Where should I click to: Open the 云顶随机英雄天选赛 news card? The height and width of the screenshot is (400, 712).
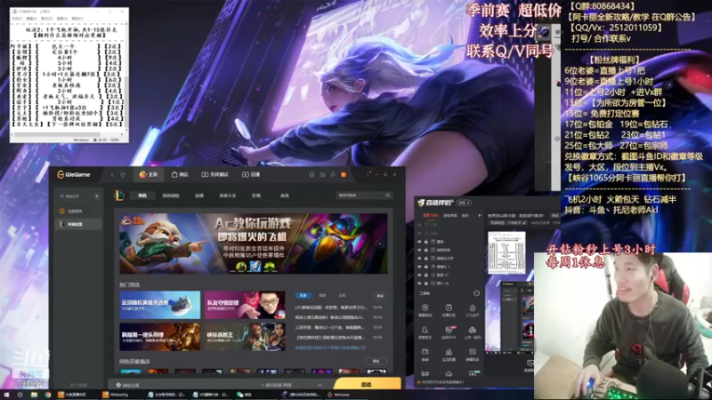[160, 305]
